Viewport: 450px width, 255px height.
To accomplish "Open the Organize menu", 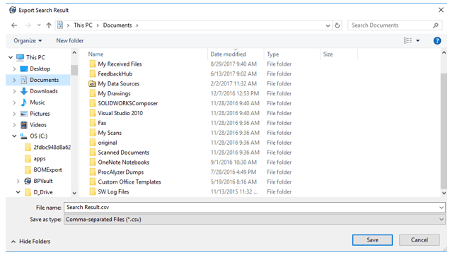I will click(28, 41).
